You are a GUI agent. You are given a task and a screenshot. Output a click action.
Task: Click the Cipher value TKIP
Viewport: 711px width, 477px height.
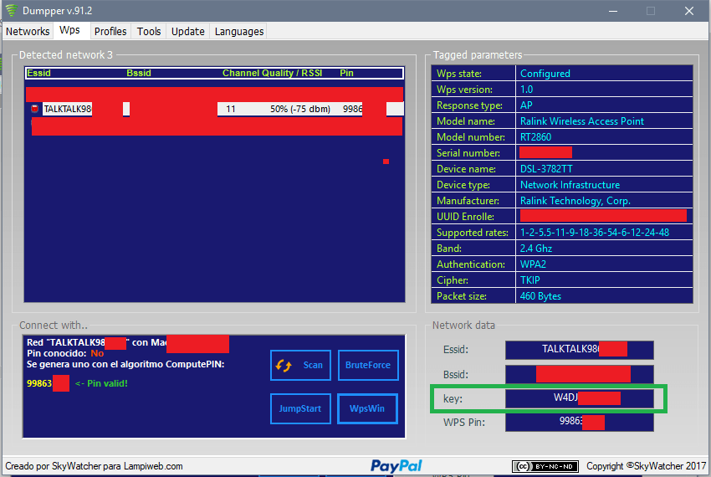click(529, 280)
